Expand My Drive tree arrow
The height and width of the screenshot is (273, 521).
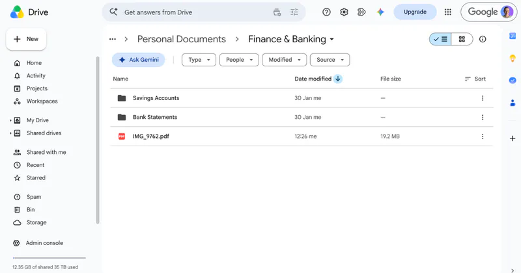click(x=10, y=120)
